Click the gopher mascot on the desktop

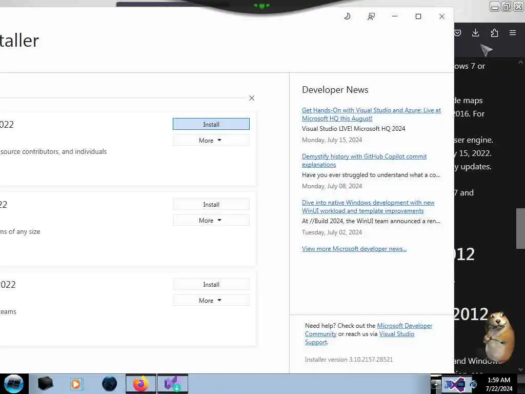[x=499, y=339]
